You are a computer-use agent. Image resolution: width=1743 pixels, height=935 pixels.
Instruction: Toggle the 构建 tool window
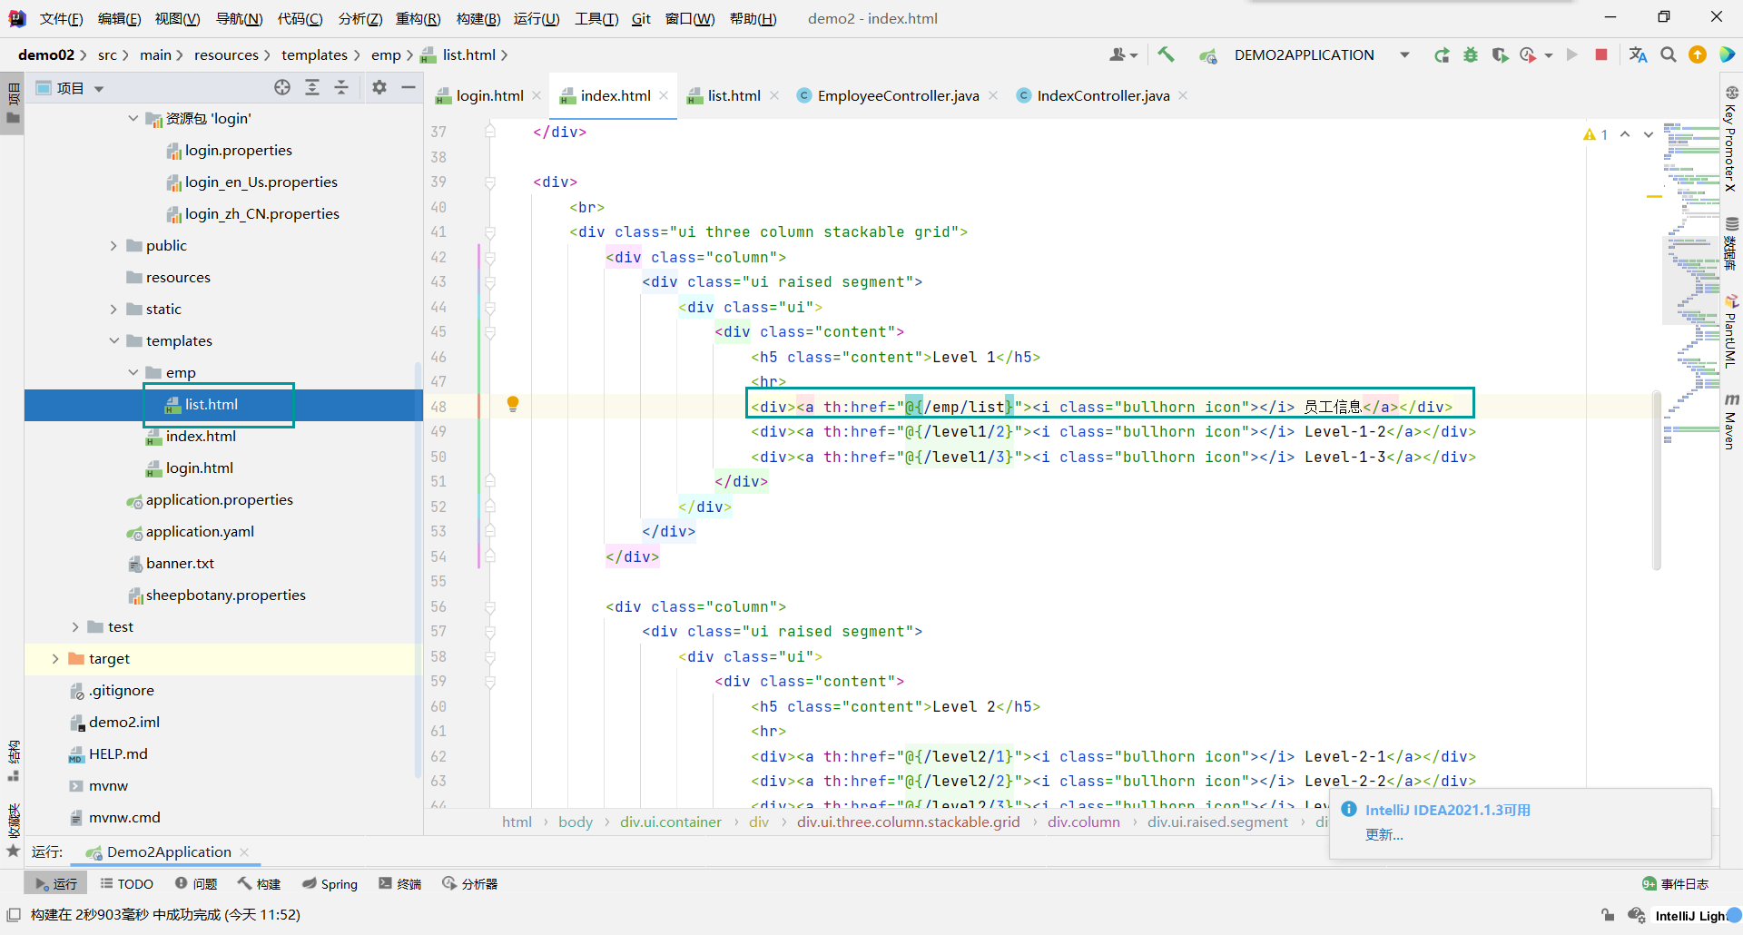click(x=260, y=883)
